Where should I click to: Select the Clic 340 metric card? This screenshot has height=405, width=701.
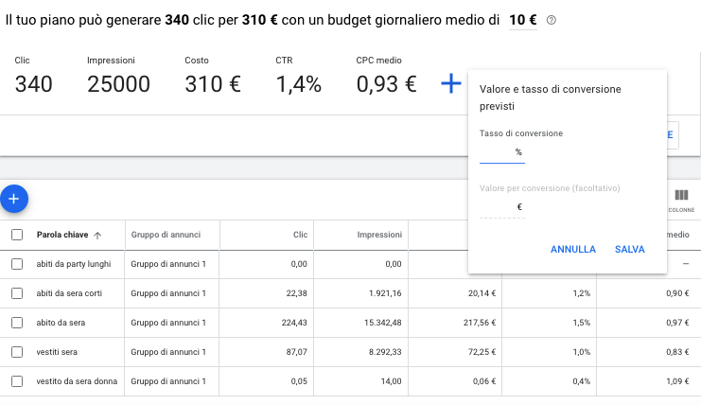click(x=33, y=76)
